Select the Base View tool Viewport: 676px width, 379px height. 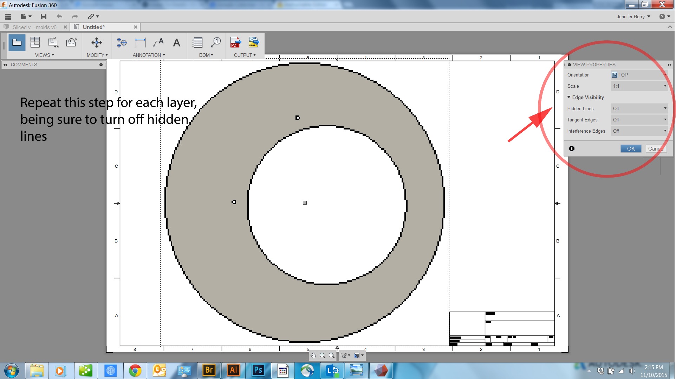17,43
